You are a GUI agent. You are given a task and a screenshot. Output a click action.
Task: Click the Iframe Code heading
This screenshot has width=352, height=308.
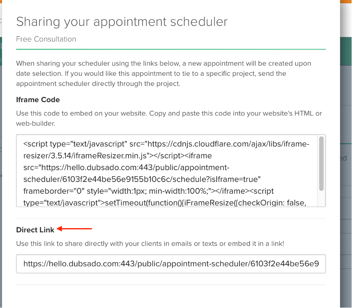[38, 100]
